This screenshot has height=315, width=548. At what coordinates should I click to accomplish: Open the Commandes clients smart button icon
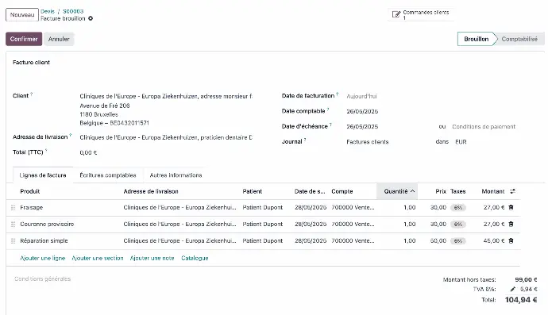[396, 14]
